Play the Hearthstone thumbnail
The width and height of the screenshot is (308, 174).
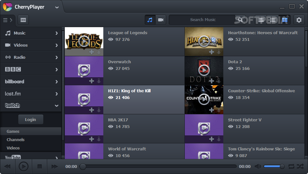tap(204, 41)
